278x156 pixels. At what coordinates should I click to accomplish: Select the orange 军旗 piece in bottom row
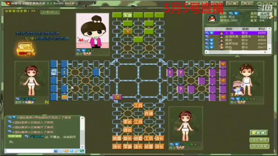click(x=127, y=147)
